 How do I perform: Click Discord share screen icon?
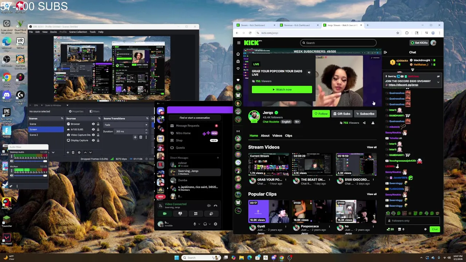coord(180,214)
